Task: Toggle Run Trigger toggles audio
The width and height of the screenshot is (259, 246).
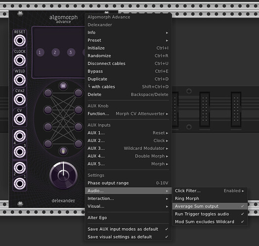Action: coord(210,214)
